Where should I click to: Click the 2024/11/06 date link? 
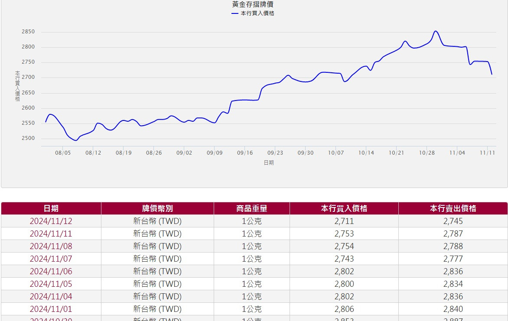51,272
